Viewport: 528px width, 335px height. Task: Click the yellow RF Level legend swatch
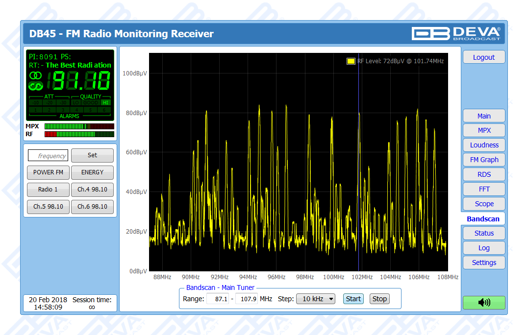[x=351, y=61]
